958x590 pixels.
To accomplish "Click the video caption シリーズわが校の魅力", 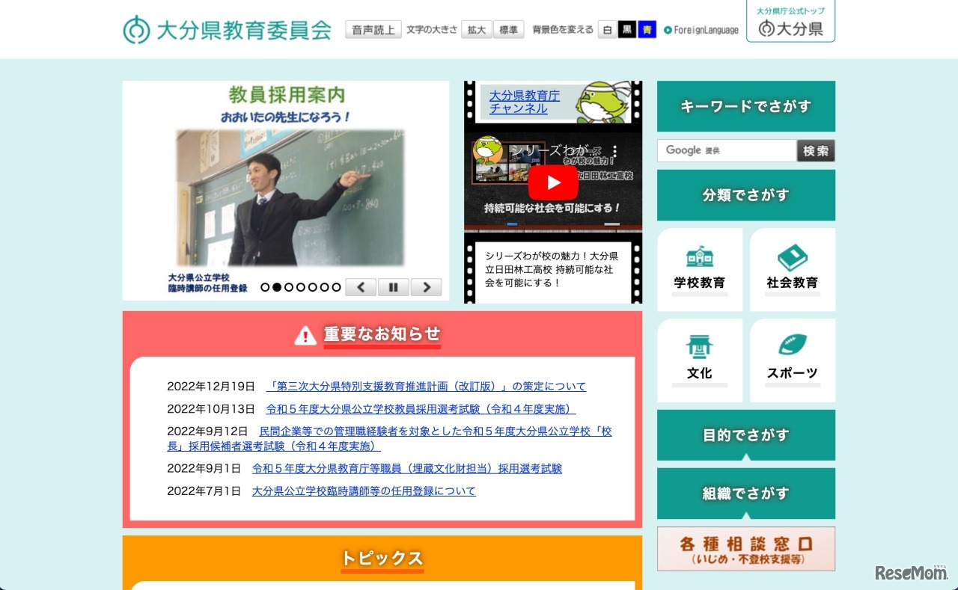I will (x=552, y=269).
